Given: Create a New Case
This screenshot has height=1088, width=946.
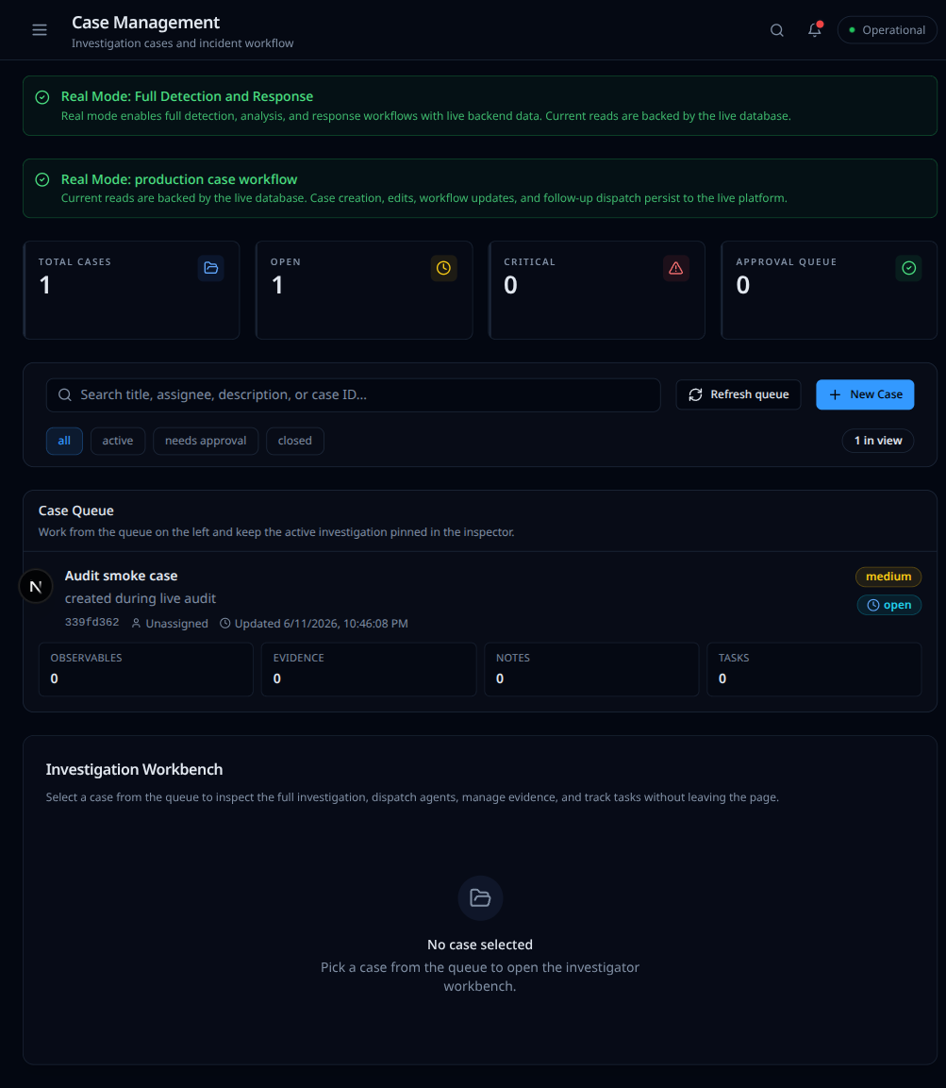Looking at the screenshot, I should tap(865, 394).
